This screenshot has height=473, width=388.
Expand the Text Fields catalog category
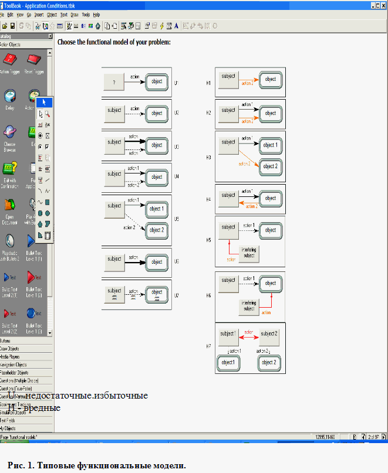[26, 420]
